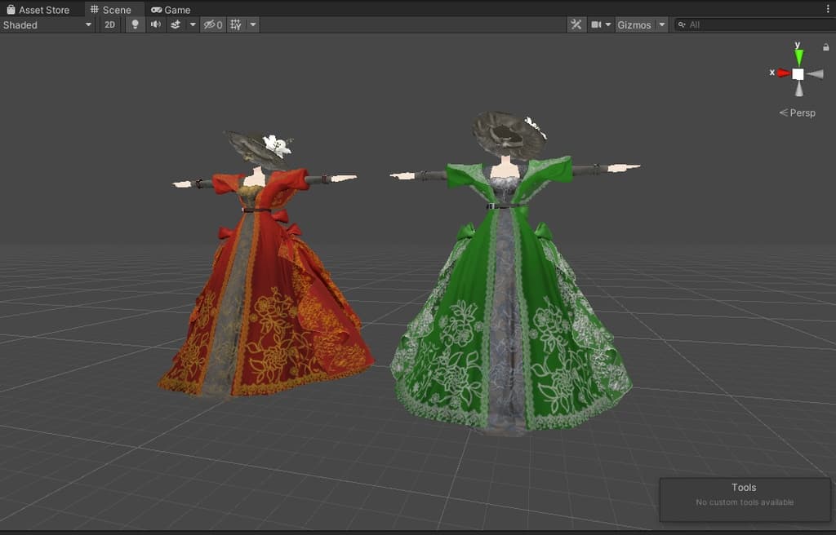
Task: Switch the scene to 2D view mode
Action: click(110, 24)
